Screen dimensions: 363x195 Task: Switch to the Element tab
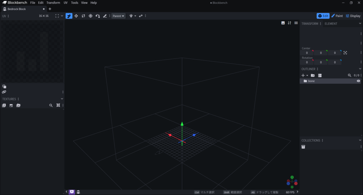(x=331, y=24)
